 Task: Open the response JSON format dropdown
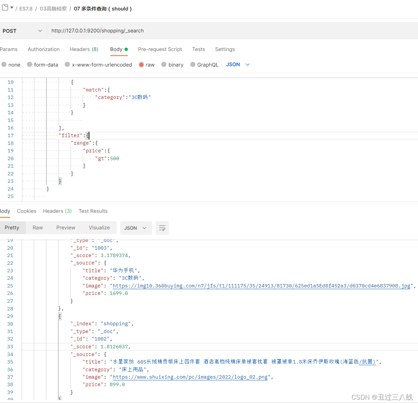click(x=136, y=228)
